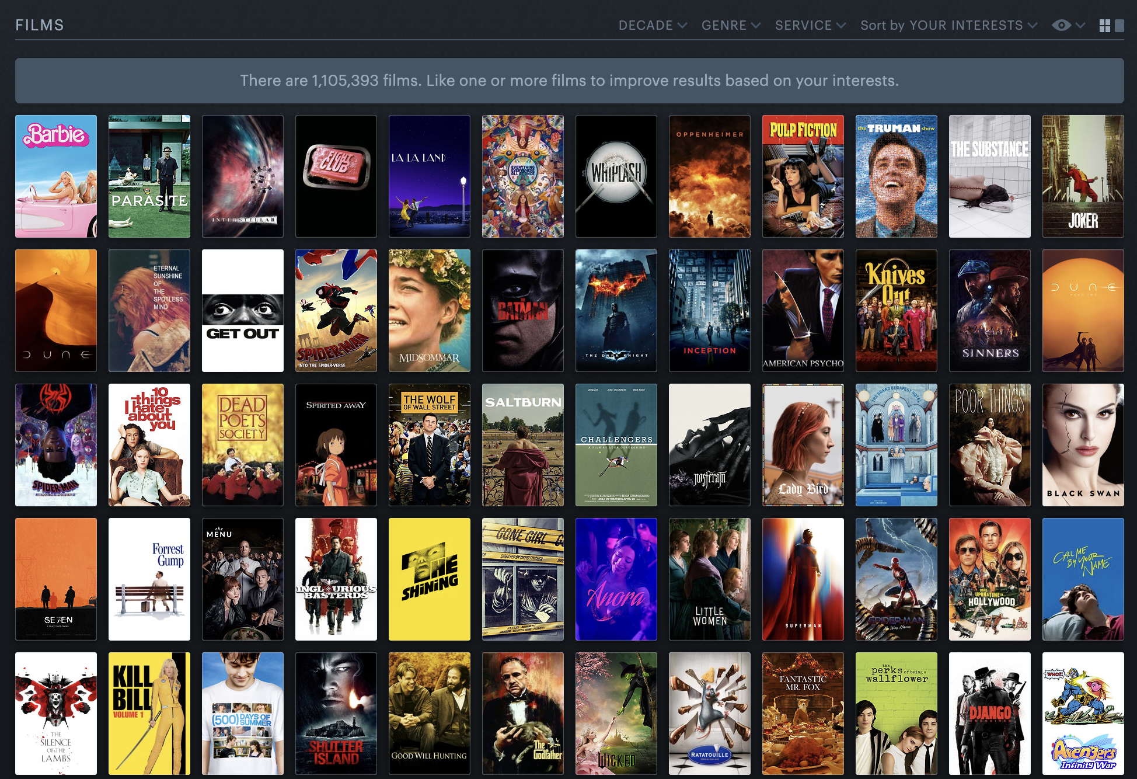Select The Truman Show poster

tap(897, 176)
